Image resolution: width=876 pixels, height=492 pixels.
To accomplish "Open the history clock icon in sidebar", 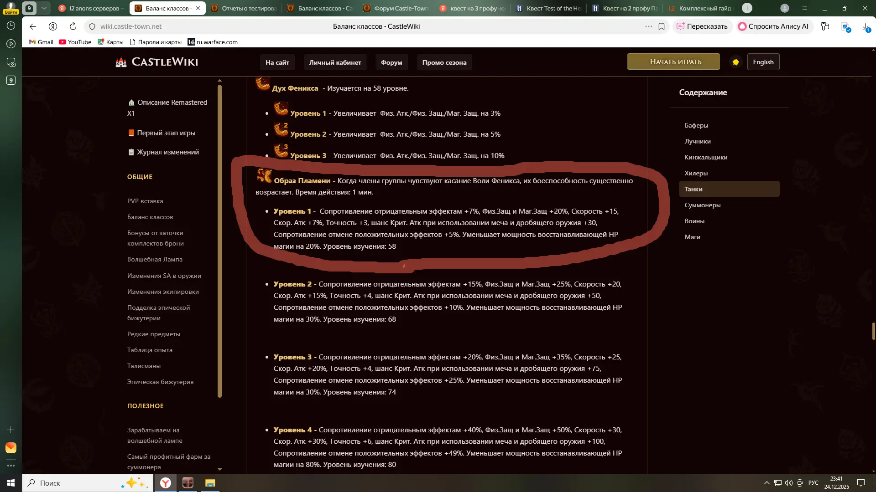I will tap(11, 26).
